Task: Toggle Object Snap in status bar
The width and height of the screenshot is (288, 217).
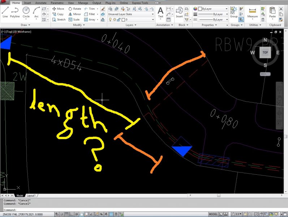Action: coord(81,214)
